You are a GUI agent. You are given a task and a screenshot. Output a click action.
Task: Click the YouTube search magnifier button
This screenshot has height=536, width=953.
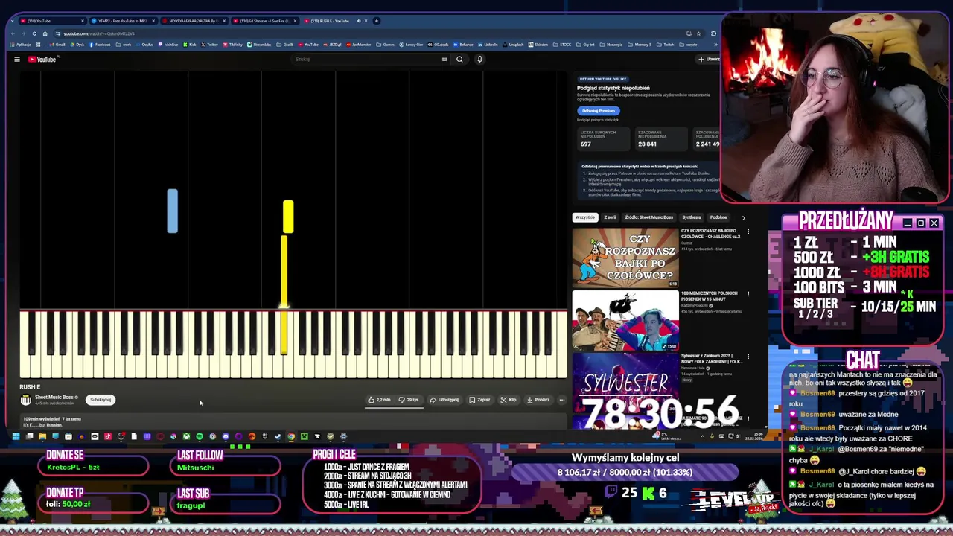pos(459,59)
